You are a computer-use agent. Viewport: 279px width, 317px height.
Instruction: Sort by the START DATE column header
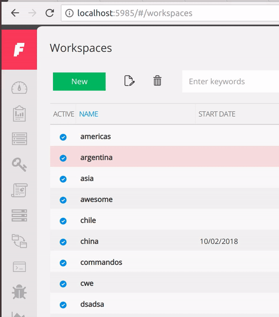click(217, 114)
